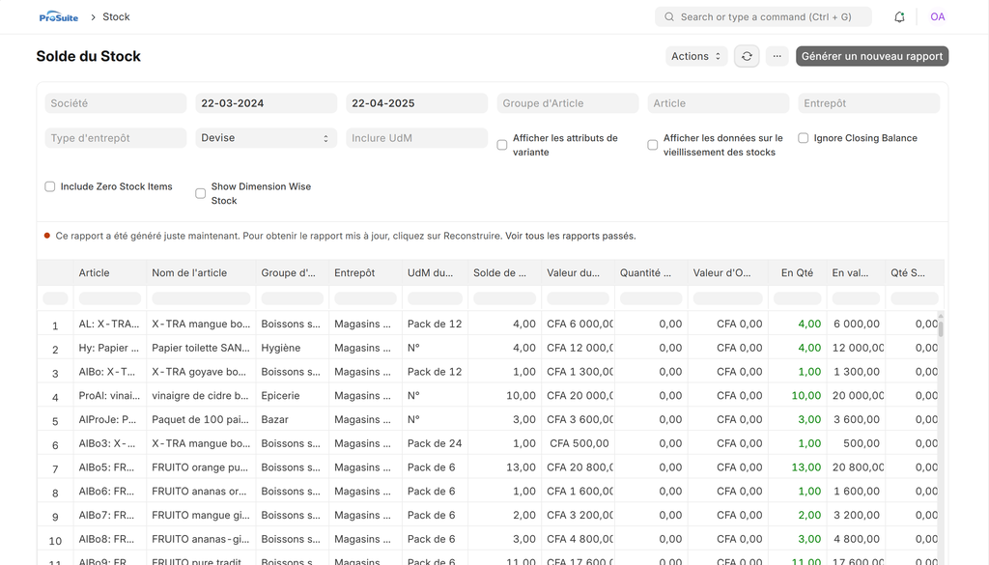The height and width of the screenshot is (565, 989).
Task: Click row number 8 cell
Action: (55, 492)
